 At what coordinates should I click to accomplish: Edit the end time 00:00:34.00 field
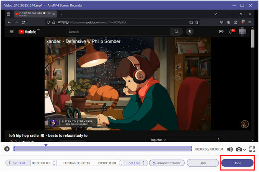107,163
